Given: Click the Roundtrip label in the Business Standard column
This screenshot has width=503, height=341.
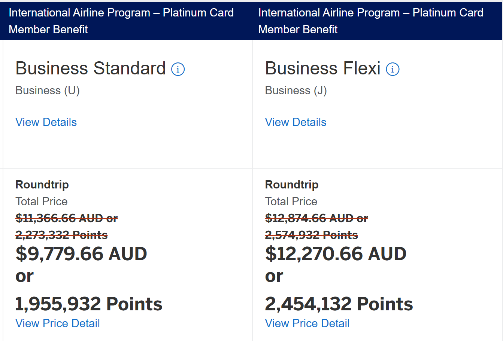Looking at the screenshot, I should pos(42,185).
